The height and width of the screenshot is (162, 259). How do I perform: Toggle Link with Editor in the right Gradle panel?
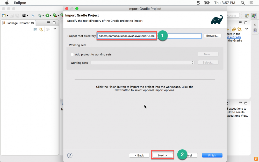pyautogui.click(x=240, y=30)
